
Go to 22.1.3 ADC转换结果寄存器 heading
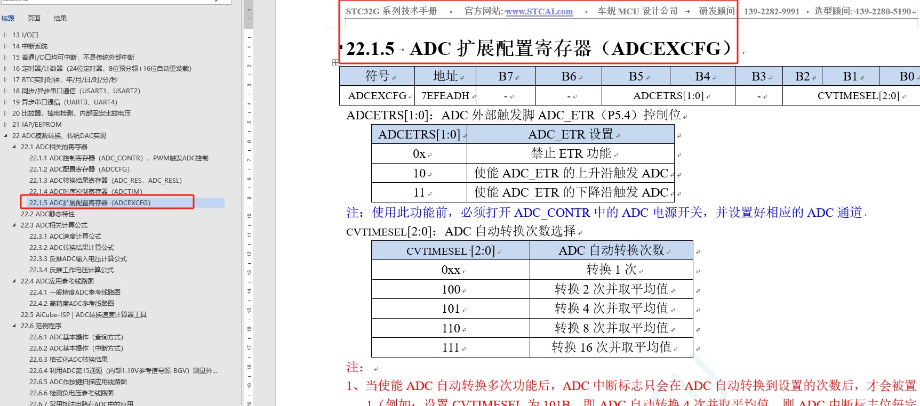coord(106,181)
